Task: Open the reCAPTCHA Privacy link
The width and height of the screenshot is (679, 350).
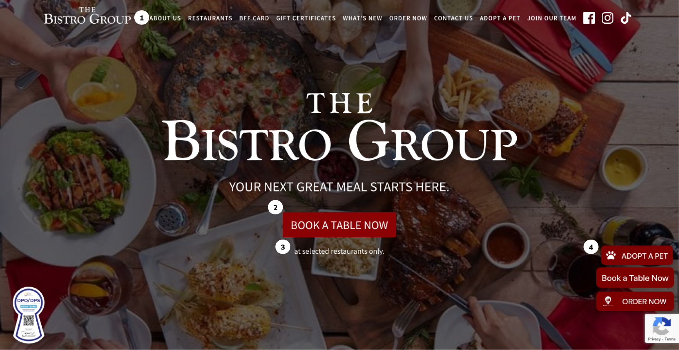Action: [x=654, y=339]
